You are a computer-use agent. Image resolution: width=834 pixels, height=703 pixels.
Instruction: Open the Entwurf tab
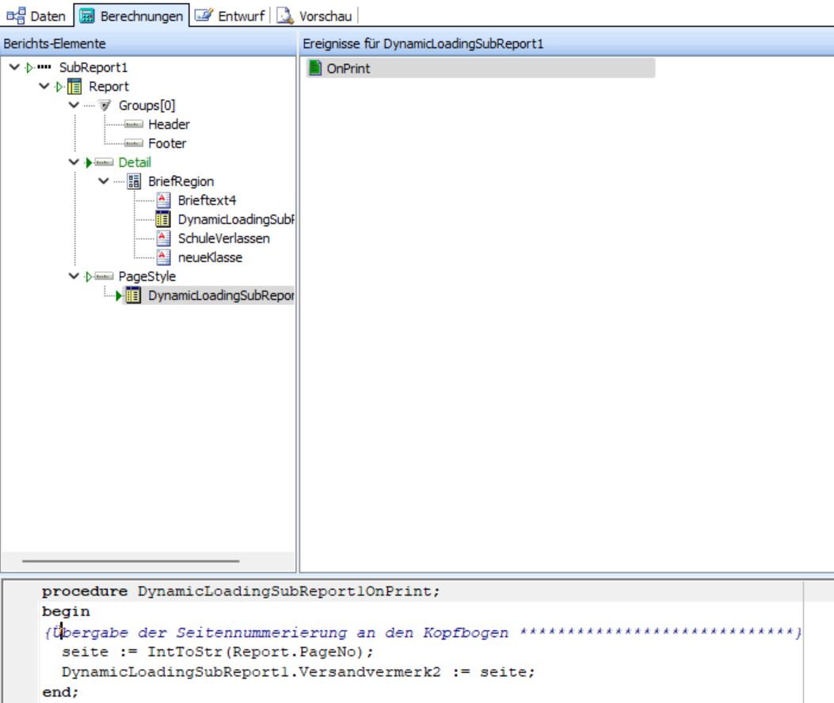[230, 16]
